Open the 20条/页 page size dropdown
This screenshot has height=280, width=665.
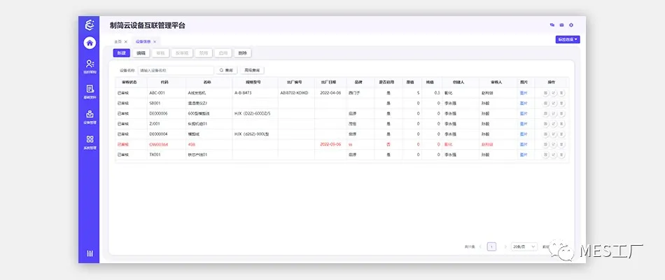(x=524, y=247)
